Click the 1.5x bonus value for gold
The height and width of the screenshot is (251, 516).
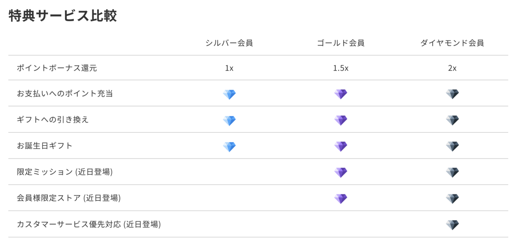[341, 68]
